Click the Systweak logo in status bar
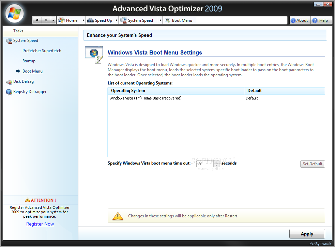 click(x=321, y=244)
